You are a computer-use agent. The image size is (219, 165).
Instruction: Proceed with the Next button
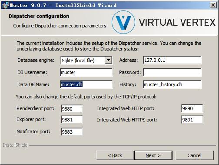(x=153, y=155)
